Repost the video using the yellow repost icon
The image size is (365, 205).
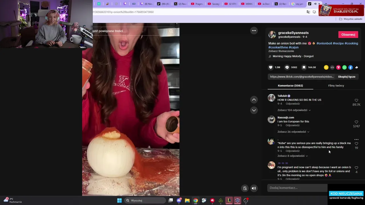point(326,67)
